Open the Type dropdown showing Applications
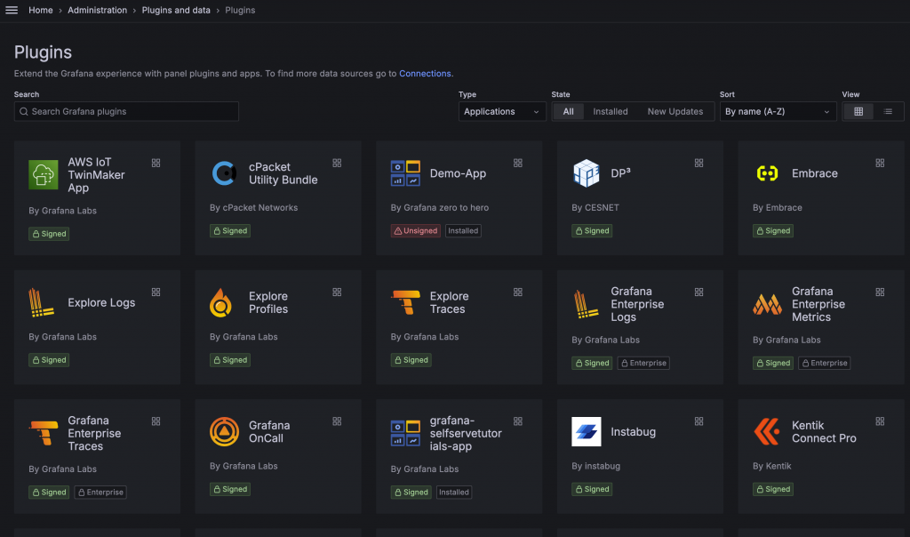Image resolution: width=910 pixels, height=537 pixels. [x=502, y=111]
